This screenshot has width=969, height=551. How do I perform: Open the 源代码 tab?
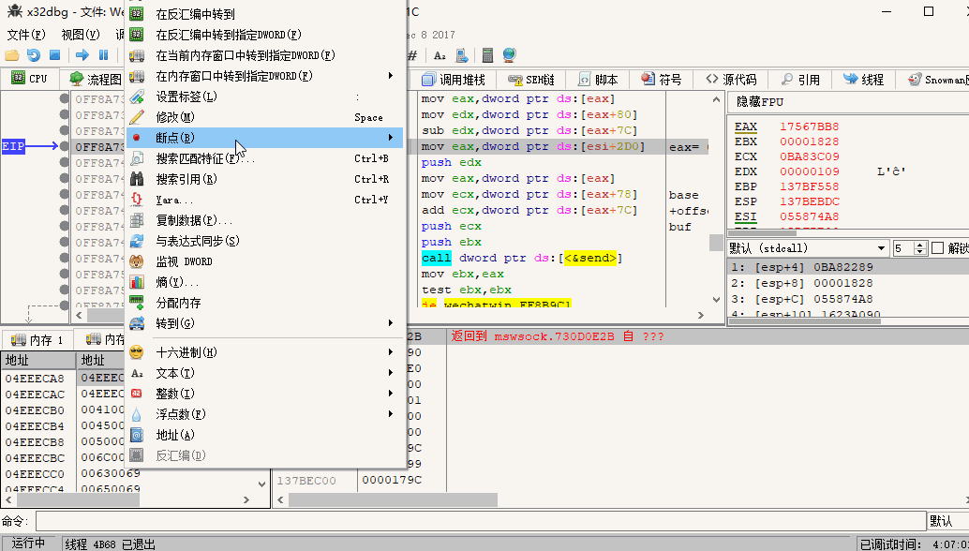point(731,79)
